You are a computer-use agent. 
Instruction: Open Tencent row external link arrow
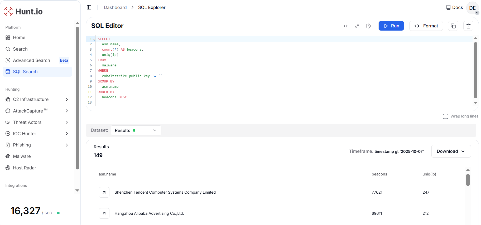point(104,192)
